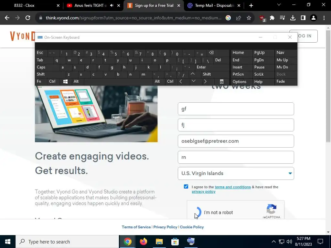Screen dimensions: 331x248
Task: Open the media control playlist icon
Action: click(283, 18)
